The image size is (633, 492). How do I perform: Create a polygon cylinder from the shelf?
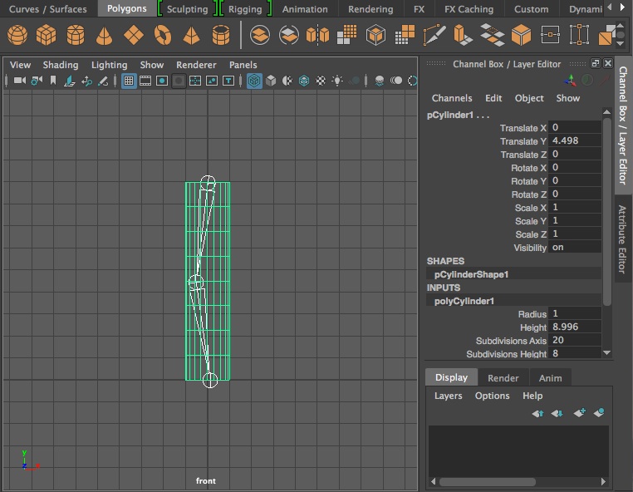76,36
